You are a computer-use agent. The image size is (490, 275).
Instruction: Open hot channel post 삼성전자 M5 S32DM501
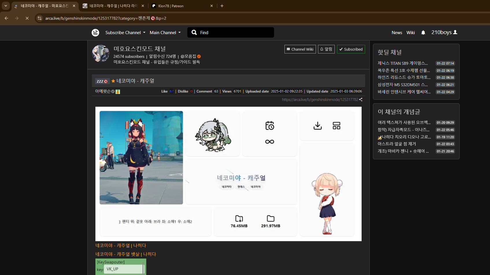pyautogui.click(x=403, y=85)
